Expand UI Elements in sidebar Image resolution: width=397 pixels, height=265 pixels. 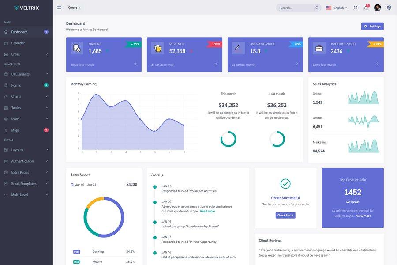(26, 74)
